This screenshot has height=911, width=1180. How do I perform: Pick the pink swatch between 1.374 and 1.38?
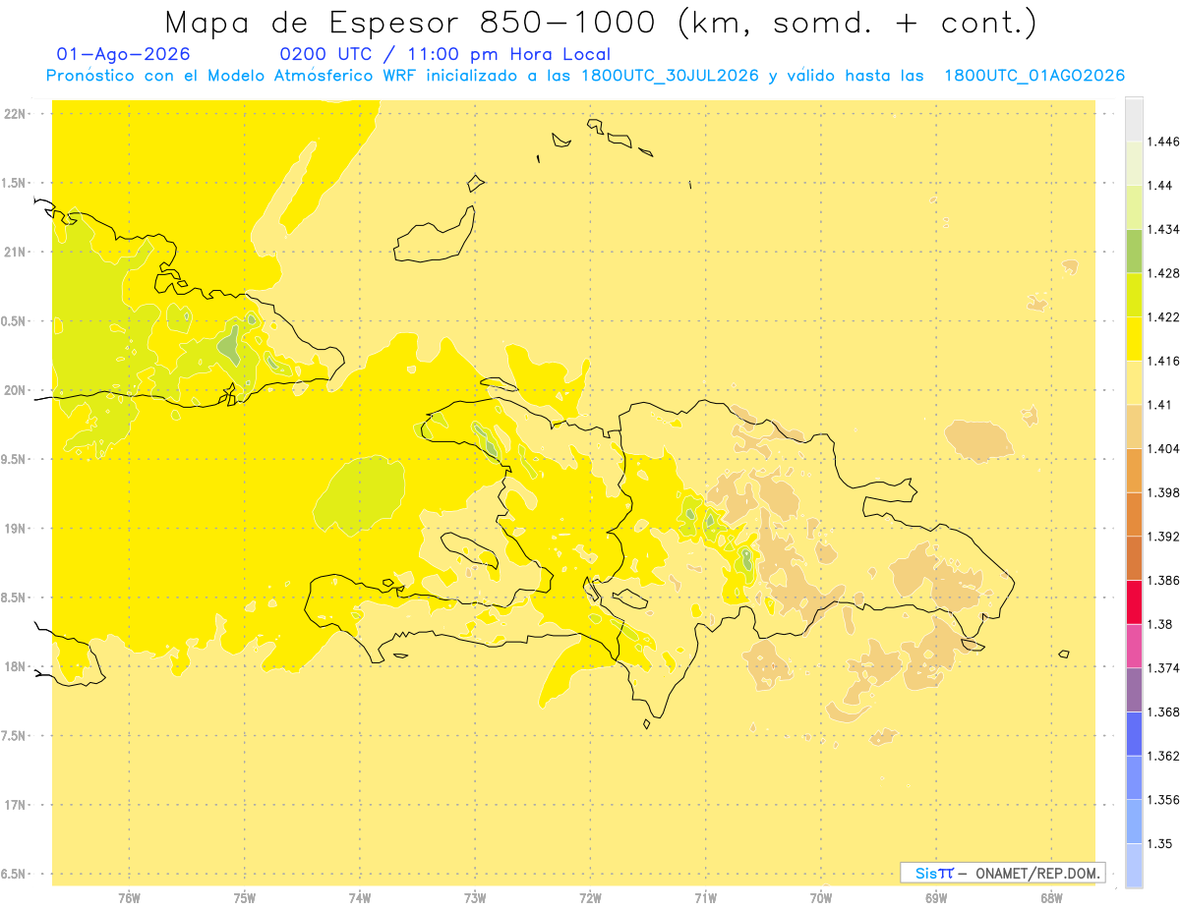click(x=1134, y=646)
